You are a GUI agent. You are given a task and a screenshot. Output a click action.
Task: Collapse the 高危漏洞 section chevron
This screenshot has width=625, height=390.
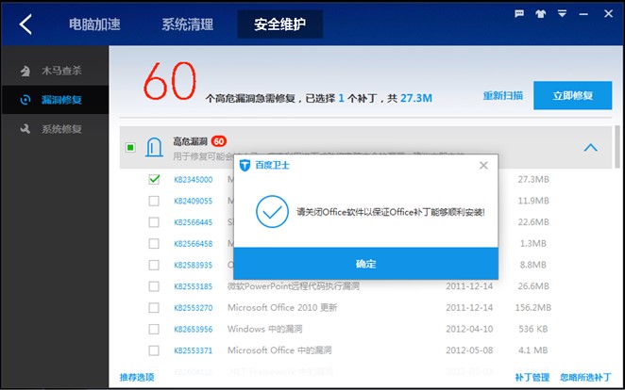(x=590, y=148)
